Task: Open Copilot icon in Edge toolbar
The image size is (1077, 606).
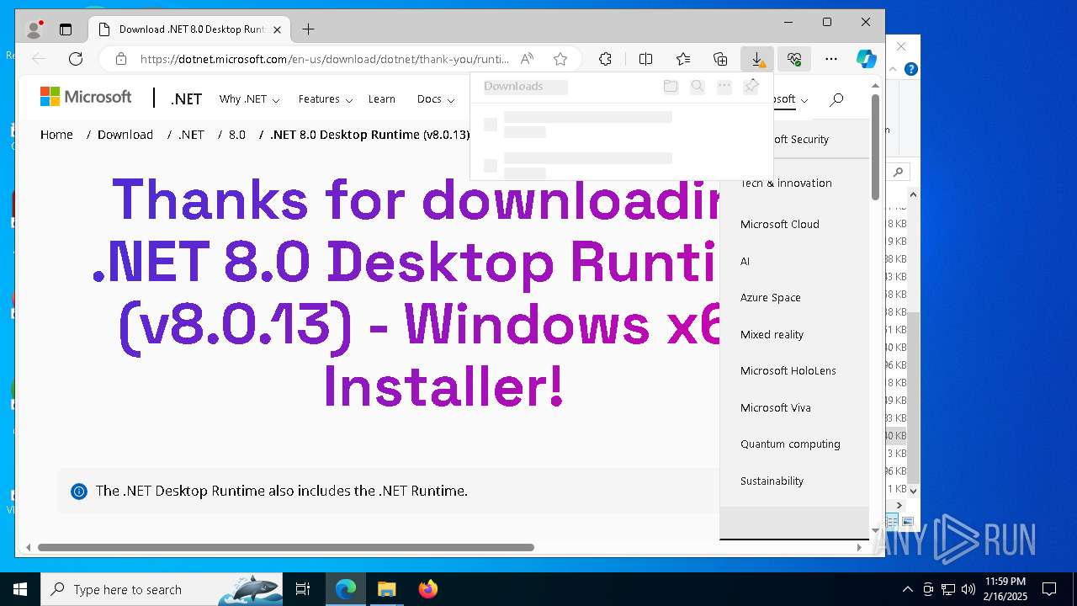Action: 867,59
